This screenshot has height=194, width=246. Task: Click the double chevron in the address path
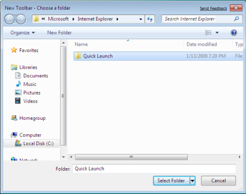point(43,19)
